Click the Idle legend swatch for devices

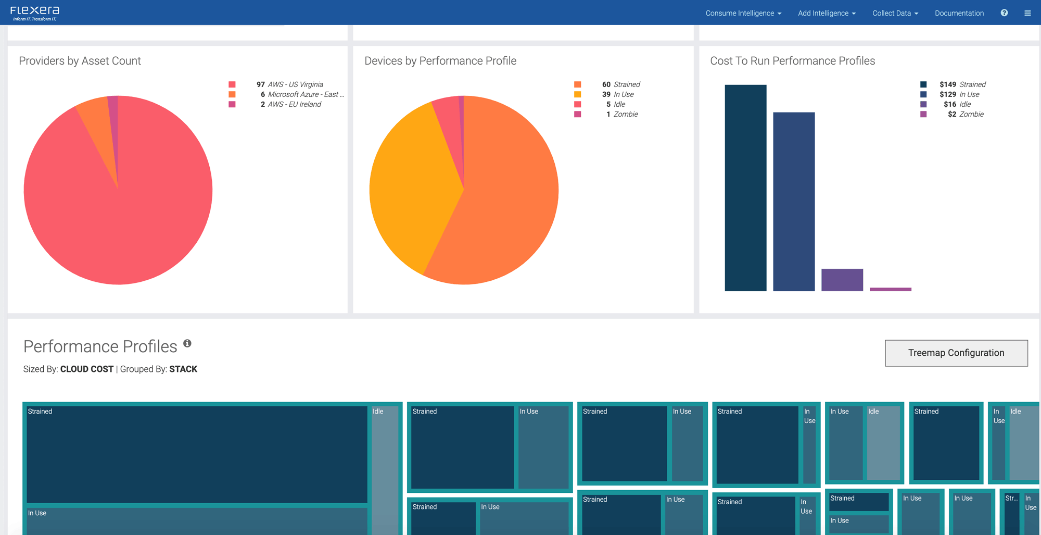[x=577, y=104]
